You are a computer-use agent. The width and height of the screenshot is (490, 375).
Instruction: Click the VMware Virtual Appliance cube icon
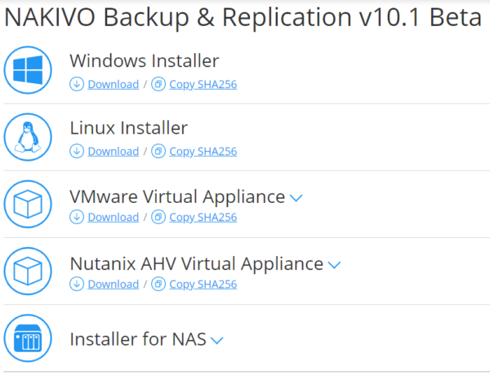click(29, 204)
